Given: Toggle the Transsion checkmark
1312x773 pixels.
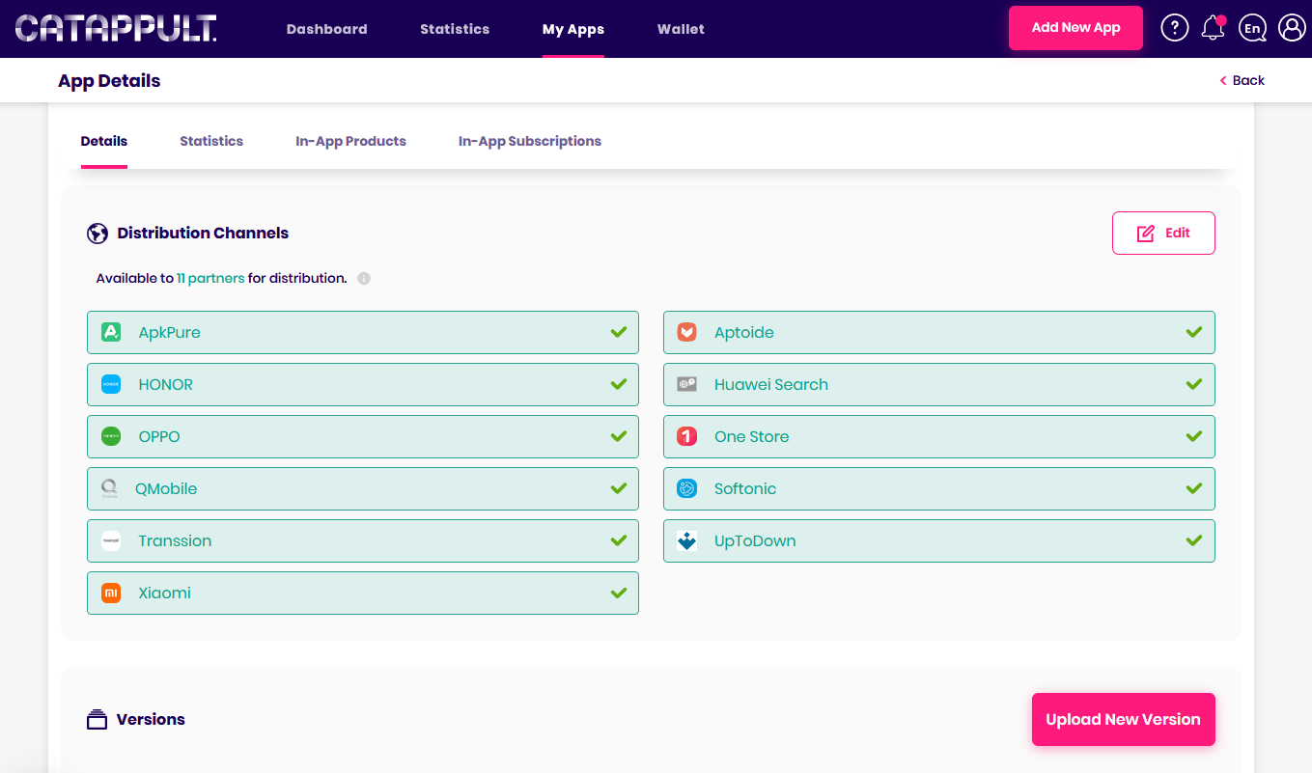Looking at the screenshot, I should [619, 540].
